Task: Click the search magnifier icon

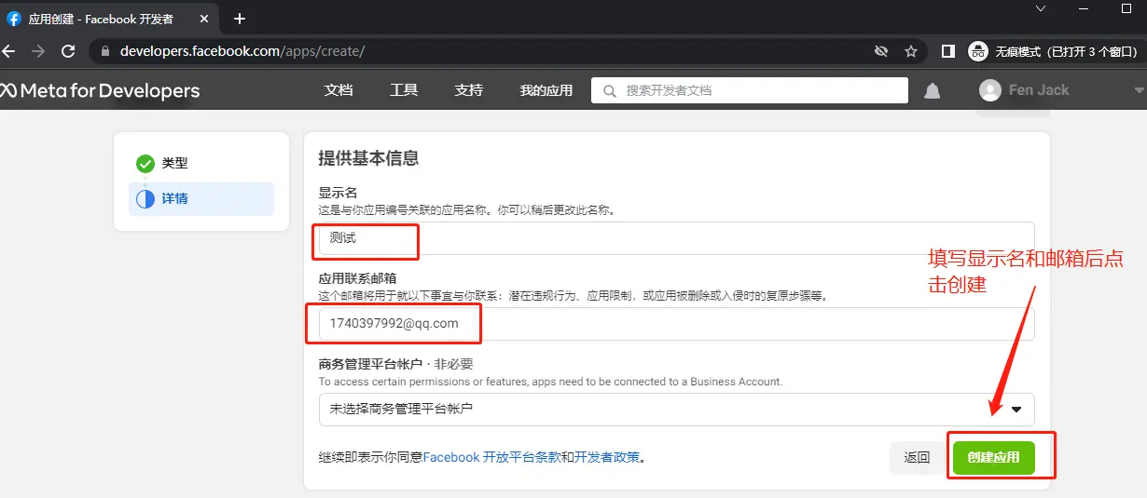Action: 610,90
